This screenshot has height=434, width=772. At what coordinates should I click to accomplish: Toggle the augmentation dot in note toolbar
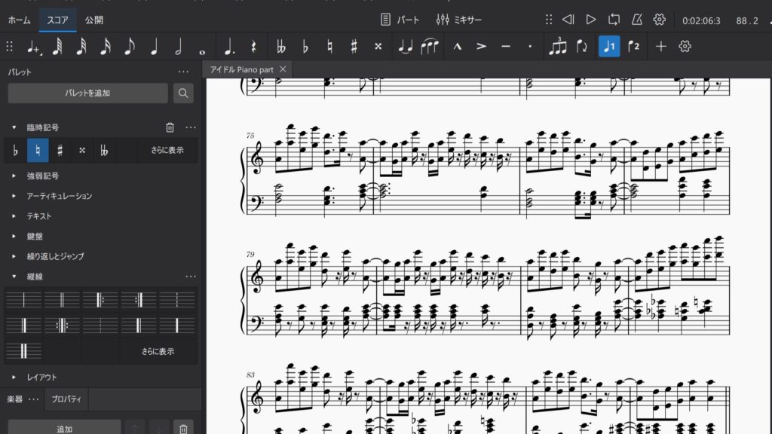(228, 46)
